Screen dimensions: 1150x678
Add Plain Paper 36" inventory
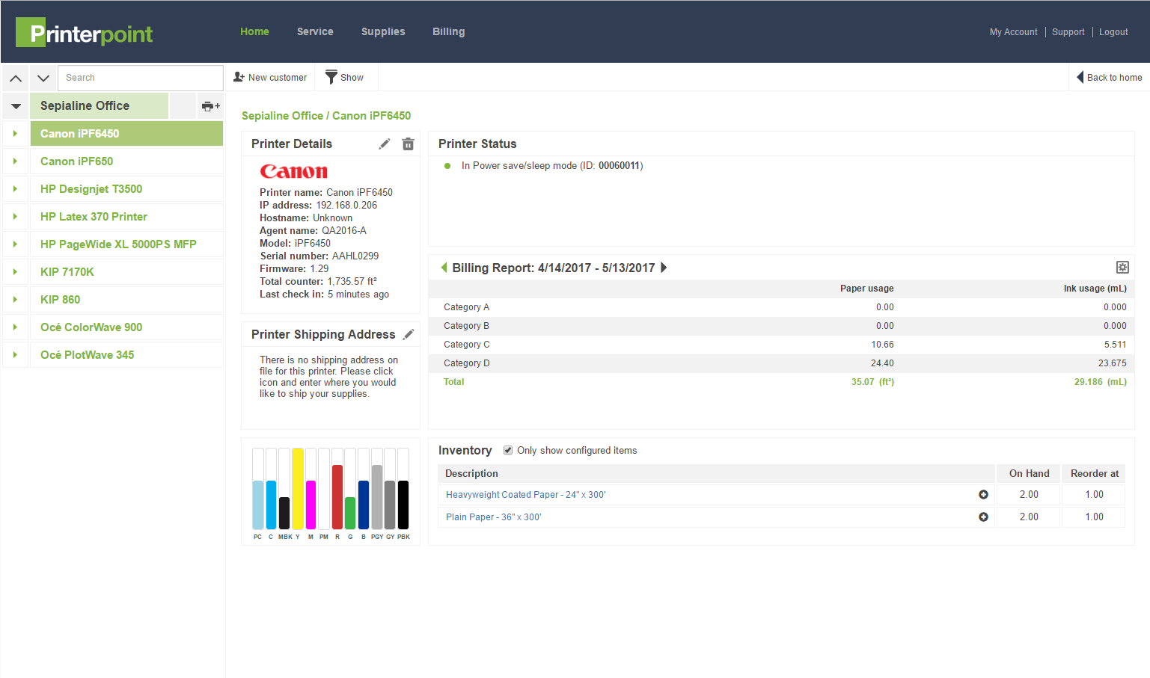click(x=983, y=517)
